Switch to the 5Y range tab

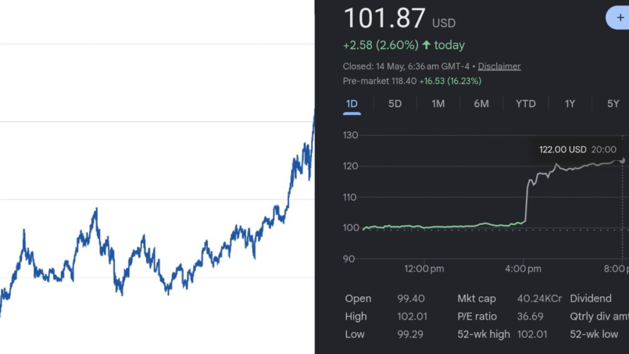[613, 104]
